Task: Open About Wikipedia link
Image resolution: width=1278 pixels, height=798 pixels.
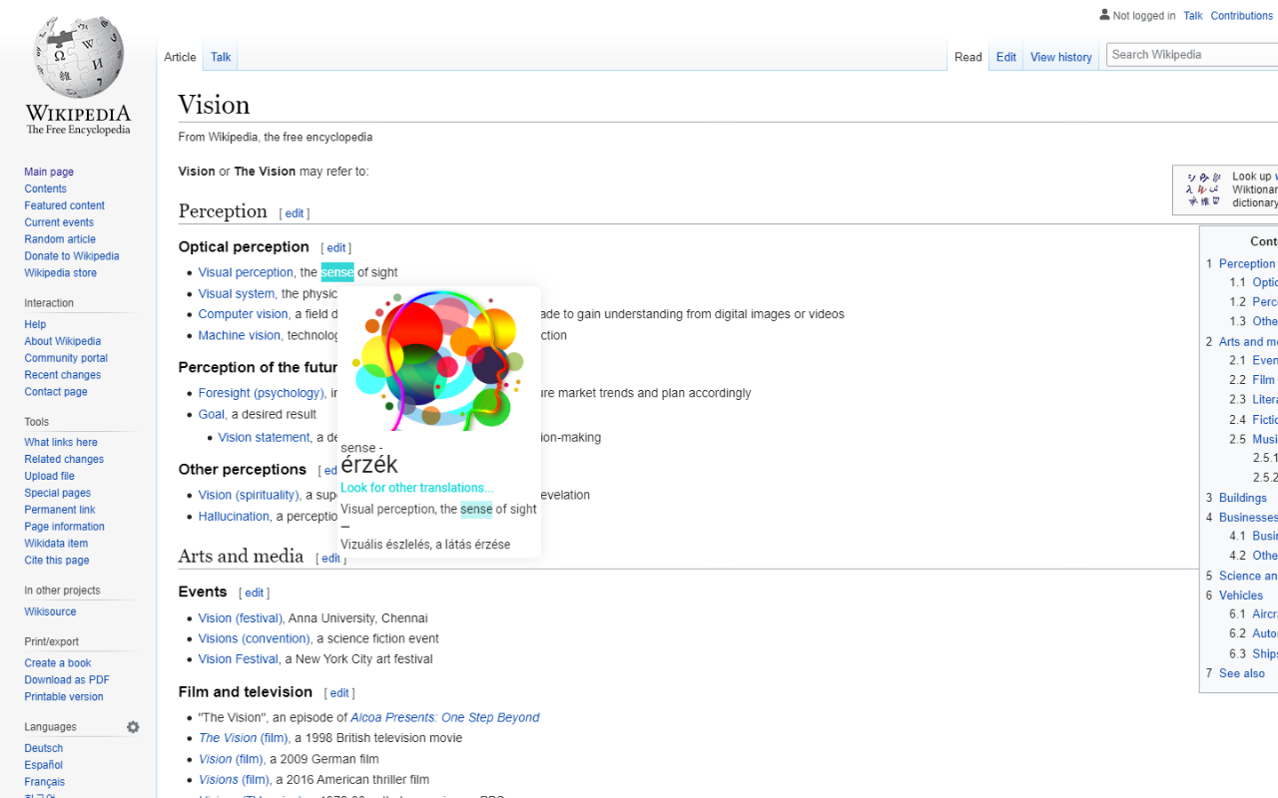Action: [x=62, y=341]
